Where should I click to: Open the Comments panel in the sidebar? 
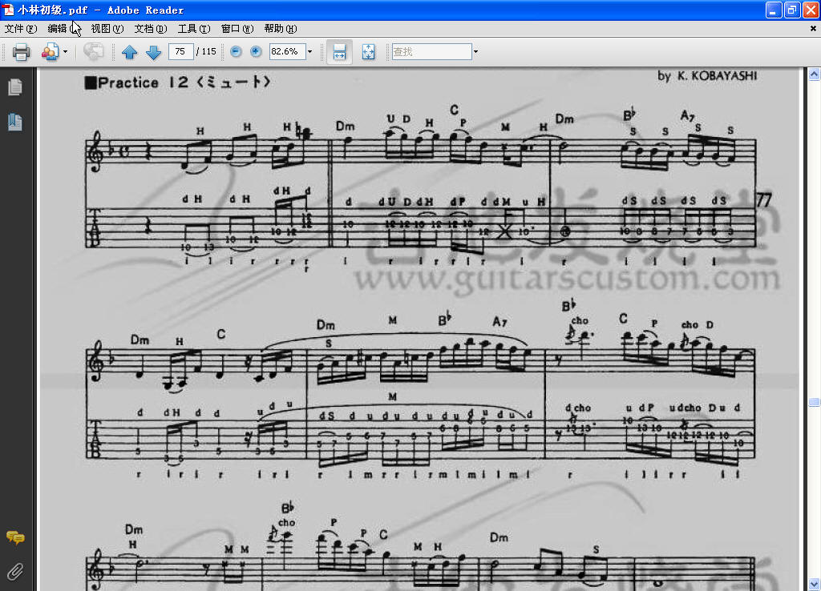(15, 537)
